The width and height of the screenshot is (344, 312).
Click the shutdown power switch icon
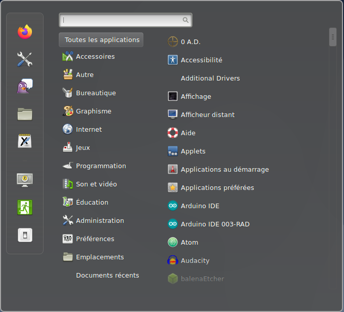(25, 235)
